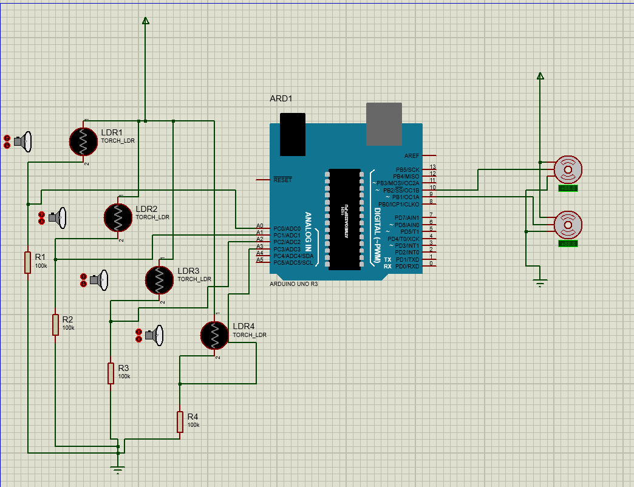The height and width of the screenshot is (487, 634).
Task: Click the PC2/ADC2 pin label
Action: click(x=287, y=242)
